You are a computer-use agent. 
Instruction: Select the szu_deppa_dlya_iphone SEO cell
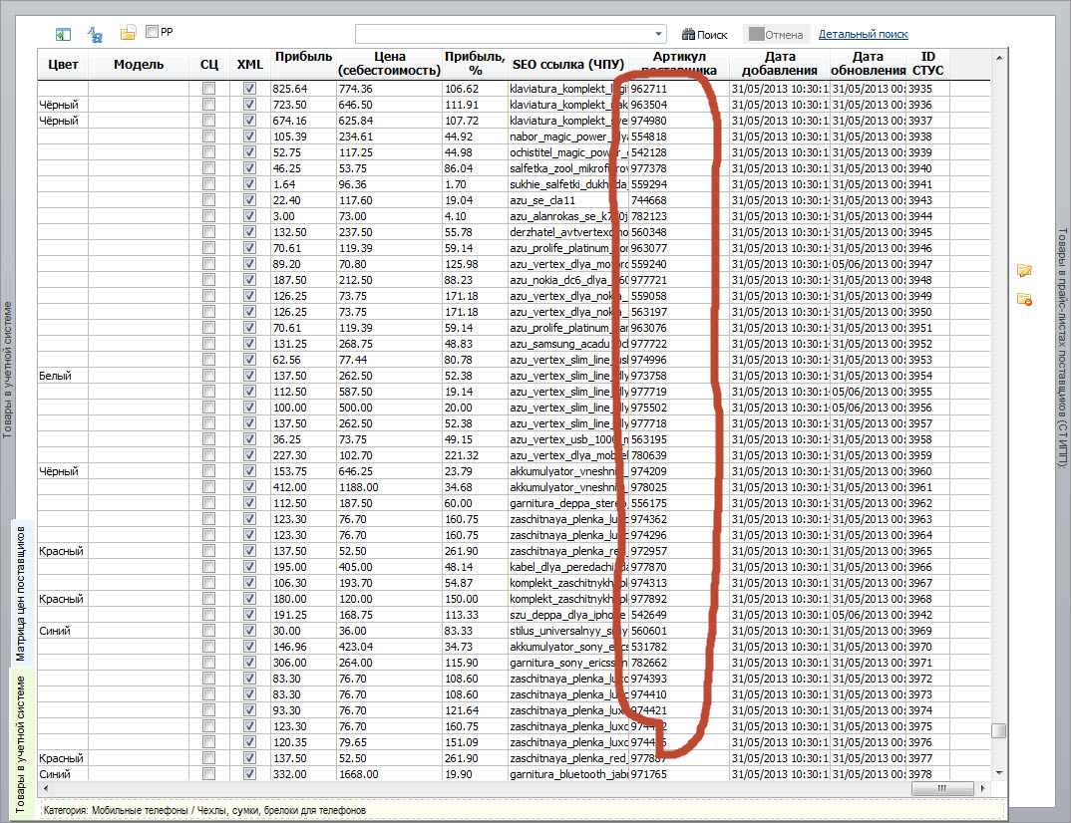tap(568, 615)
